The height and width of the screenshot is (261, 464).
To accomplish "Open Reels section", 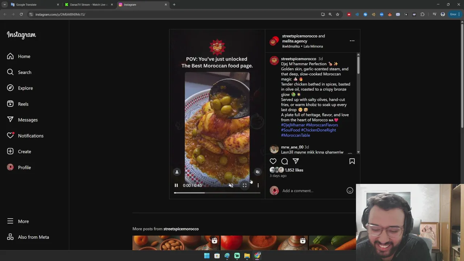I will (x=17, y=104).
